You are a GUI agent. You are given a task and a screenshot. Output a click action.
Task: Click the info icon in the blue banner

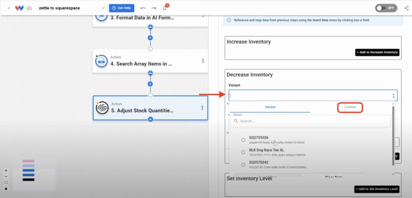pos(229,20)
